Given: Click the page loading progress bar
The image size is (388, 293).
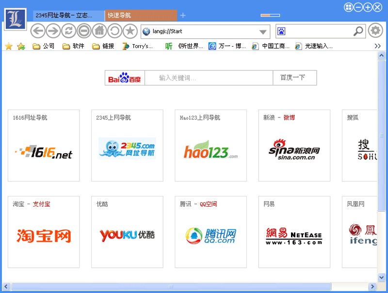Looking at the screenshot, I should (270, 16).
